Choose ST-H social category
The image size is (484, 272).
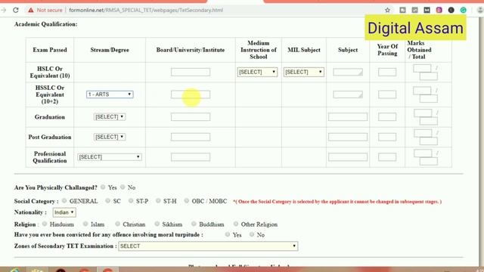click(x=158, y=200)
